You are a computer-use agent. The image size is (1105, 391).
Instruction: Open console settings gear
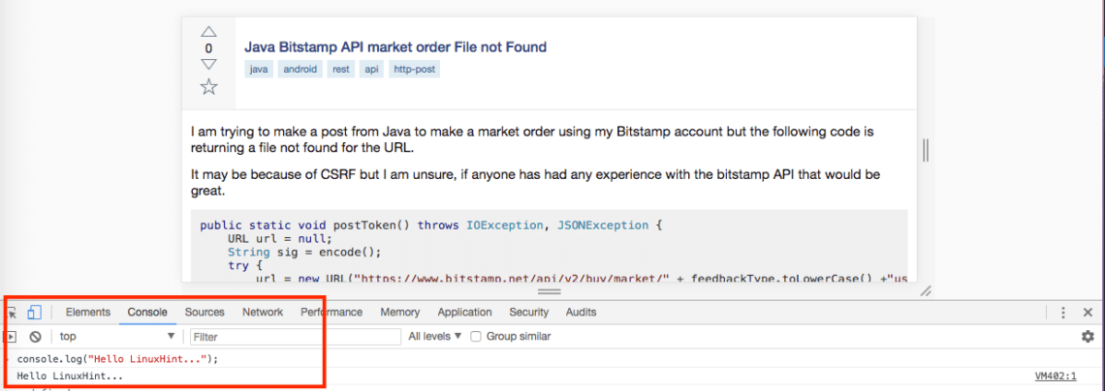point(1088,337)
